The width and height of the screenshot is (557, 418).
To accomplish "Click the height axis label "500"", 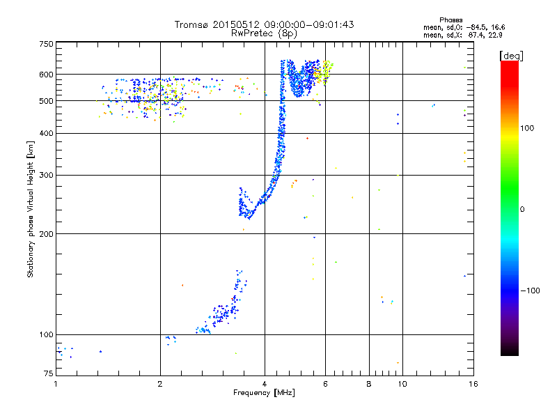I will tap(46, 101).
